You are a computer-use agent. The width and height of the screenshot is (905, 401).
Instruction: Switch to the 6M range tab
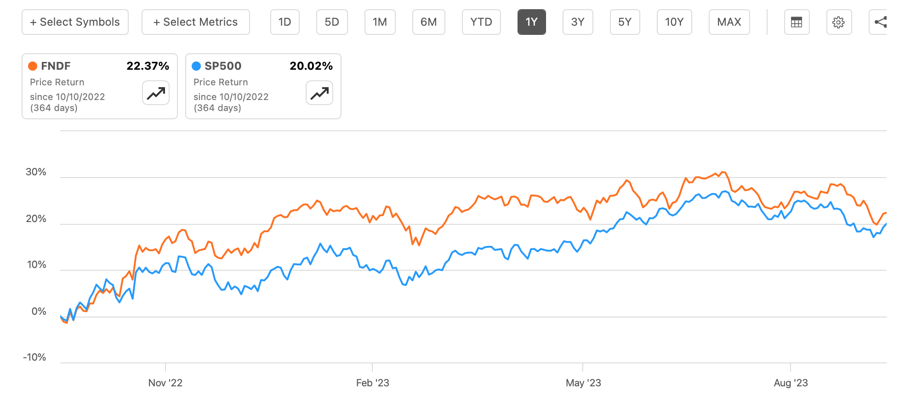pos(428,22)
